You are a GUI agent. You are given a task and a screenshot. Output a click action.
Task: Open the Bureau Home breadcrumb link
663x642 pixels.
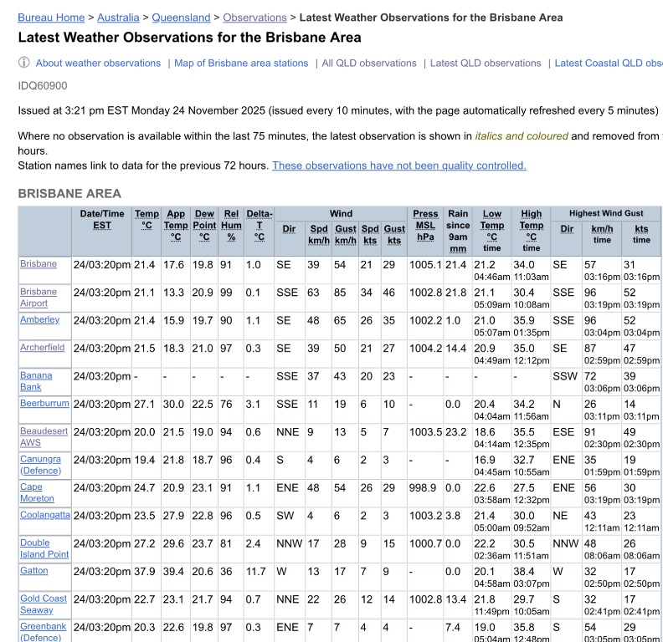coord(51,17)
